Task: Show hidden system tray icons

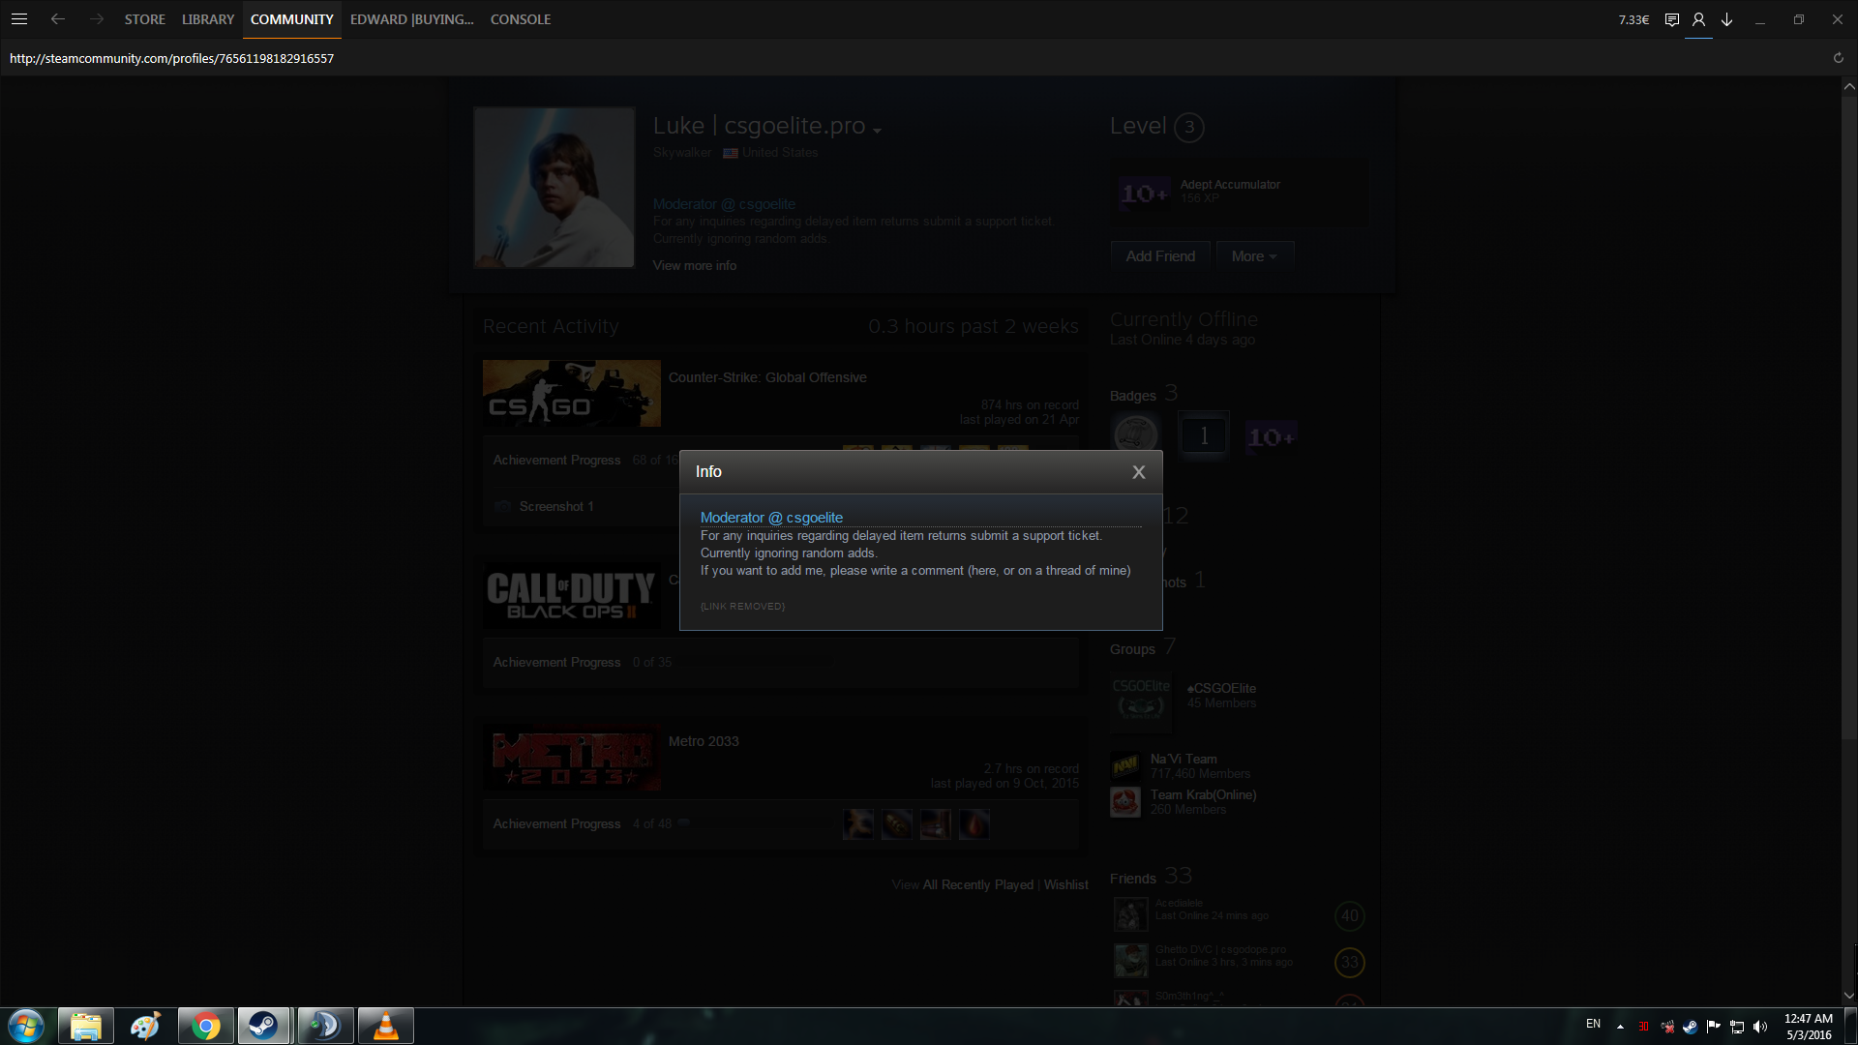Action: (1620, 1026)
